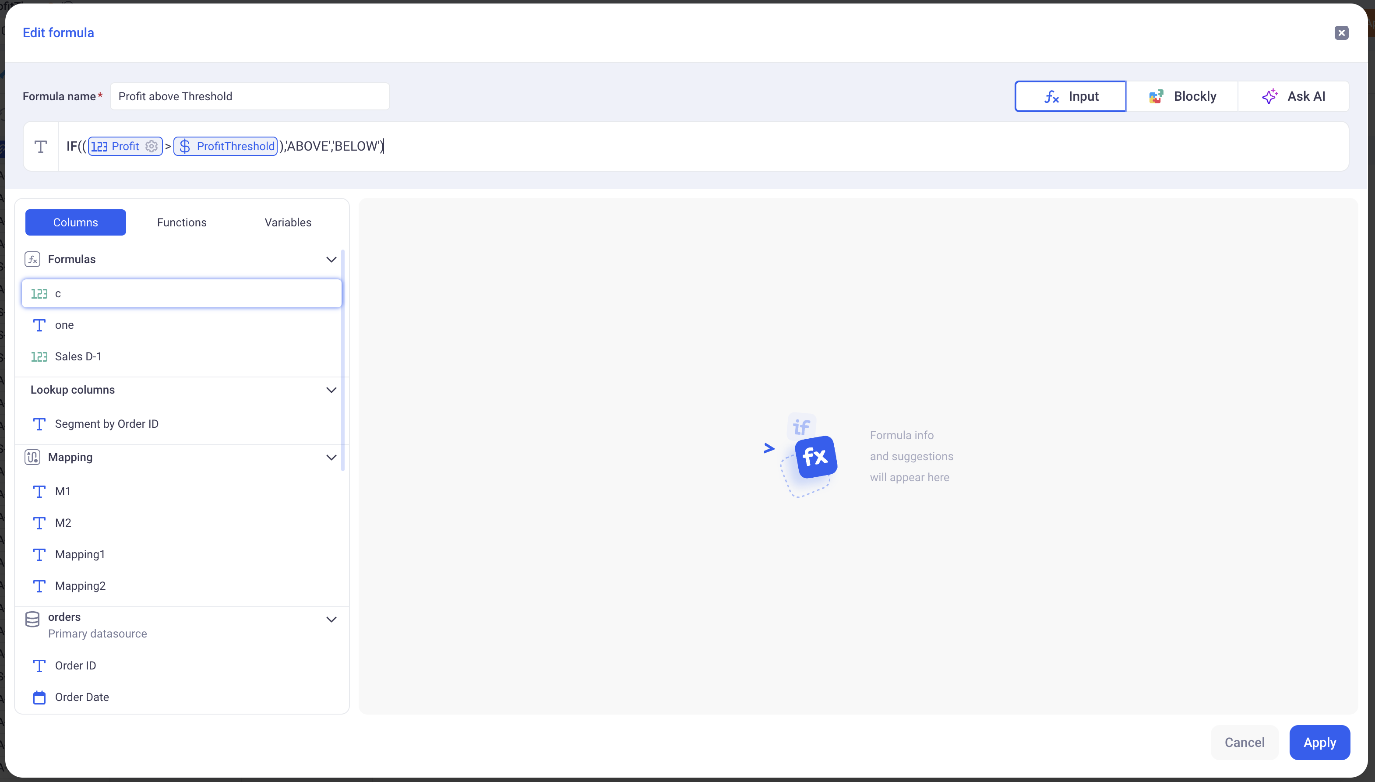
Task: Click the text type icon beside formula
Action: (x=41, y=147)
